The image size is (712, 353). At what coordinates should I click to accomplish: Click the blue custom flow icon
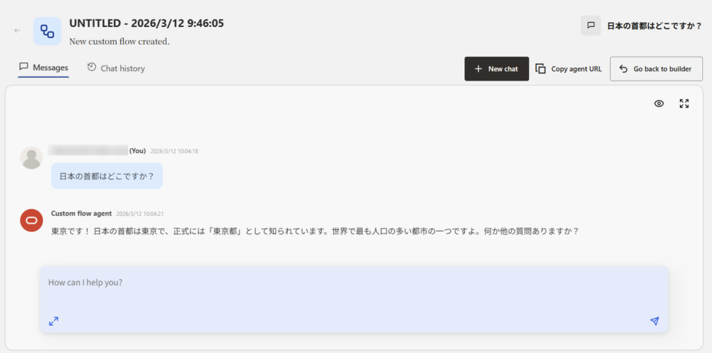47,31
